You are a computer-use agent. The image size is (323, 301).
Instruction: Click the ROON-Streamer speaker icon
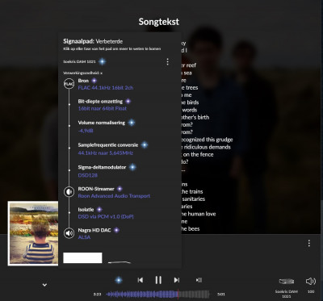(x=69, y=192)
